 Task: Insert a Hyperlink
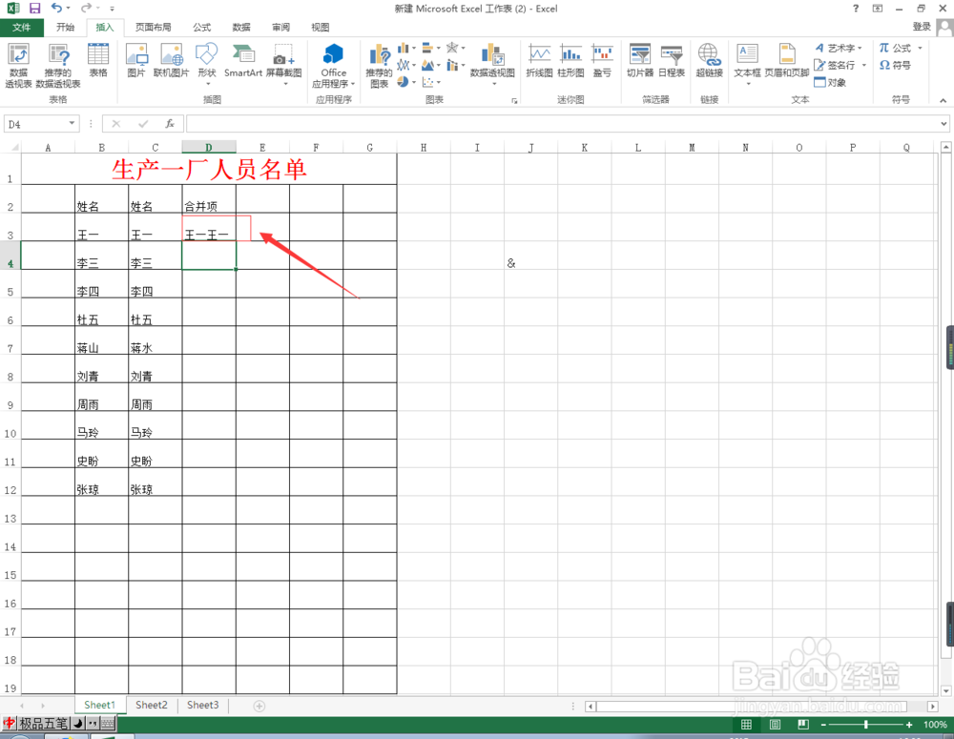click(710, 60)
